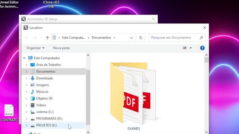
Task: Click the change view icon
Action: (184, 48)
